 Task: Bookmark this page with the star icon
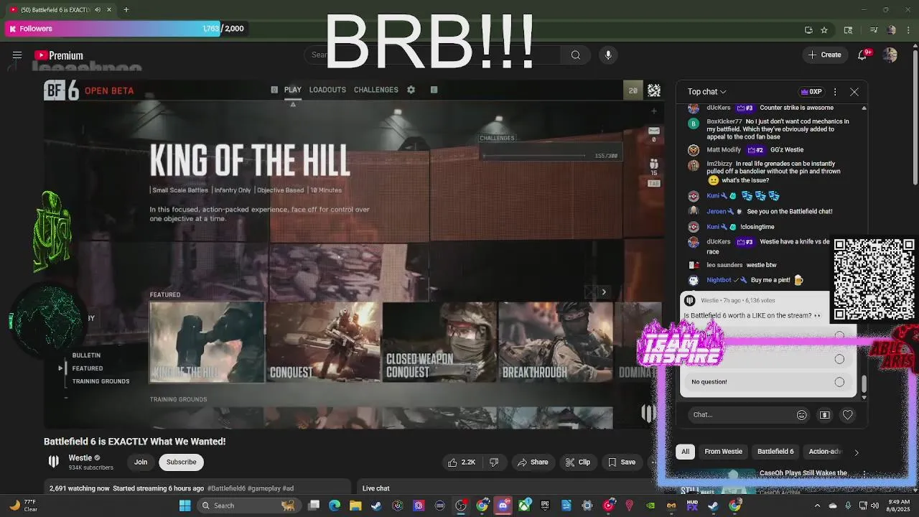click(824, 29)
